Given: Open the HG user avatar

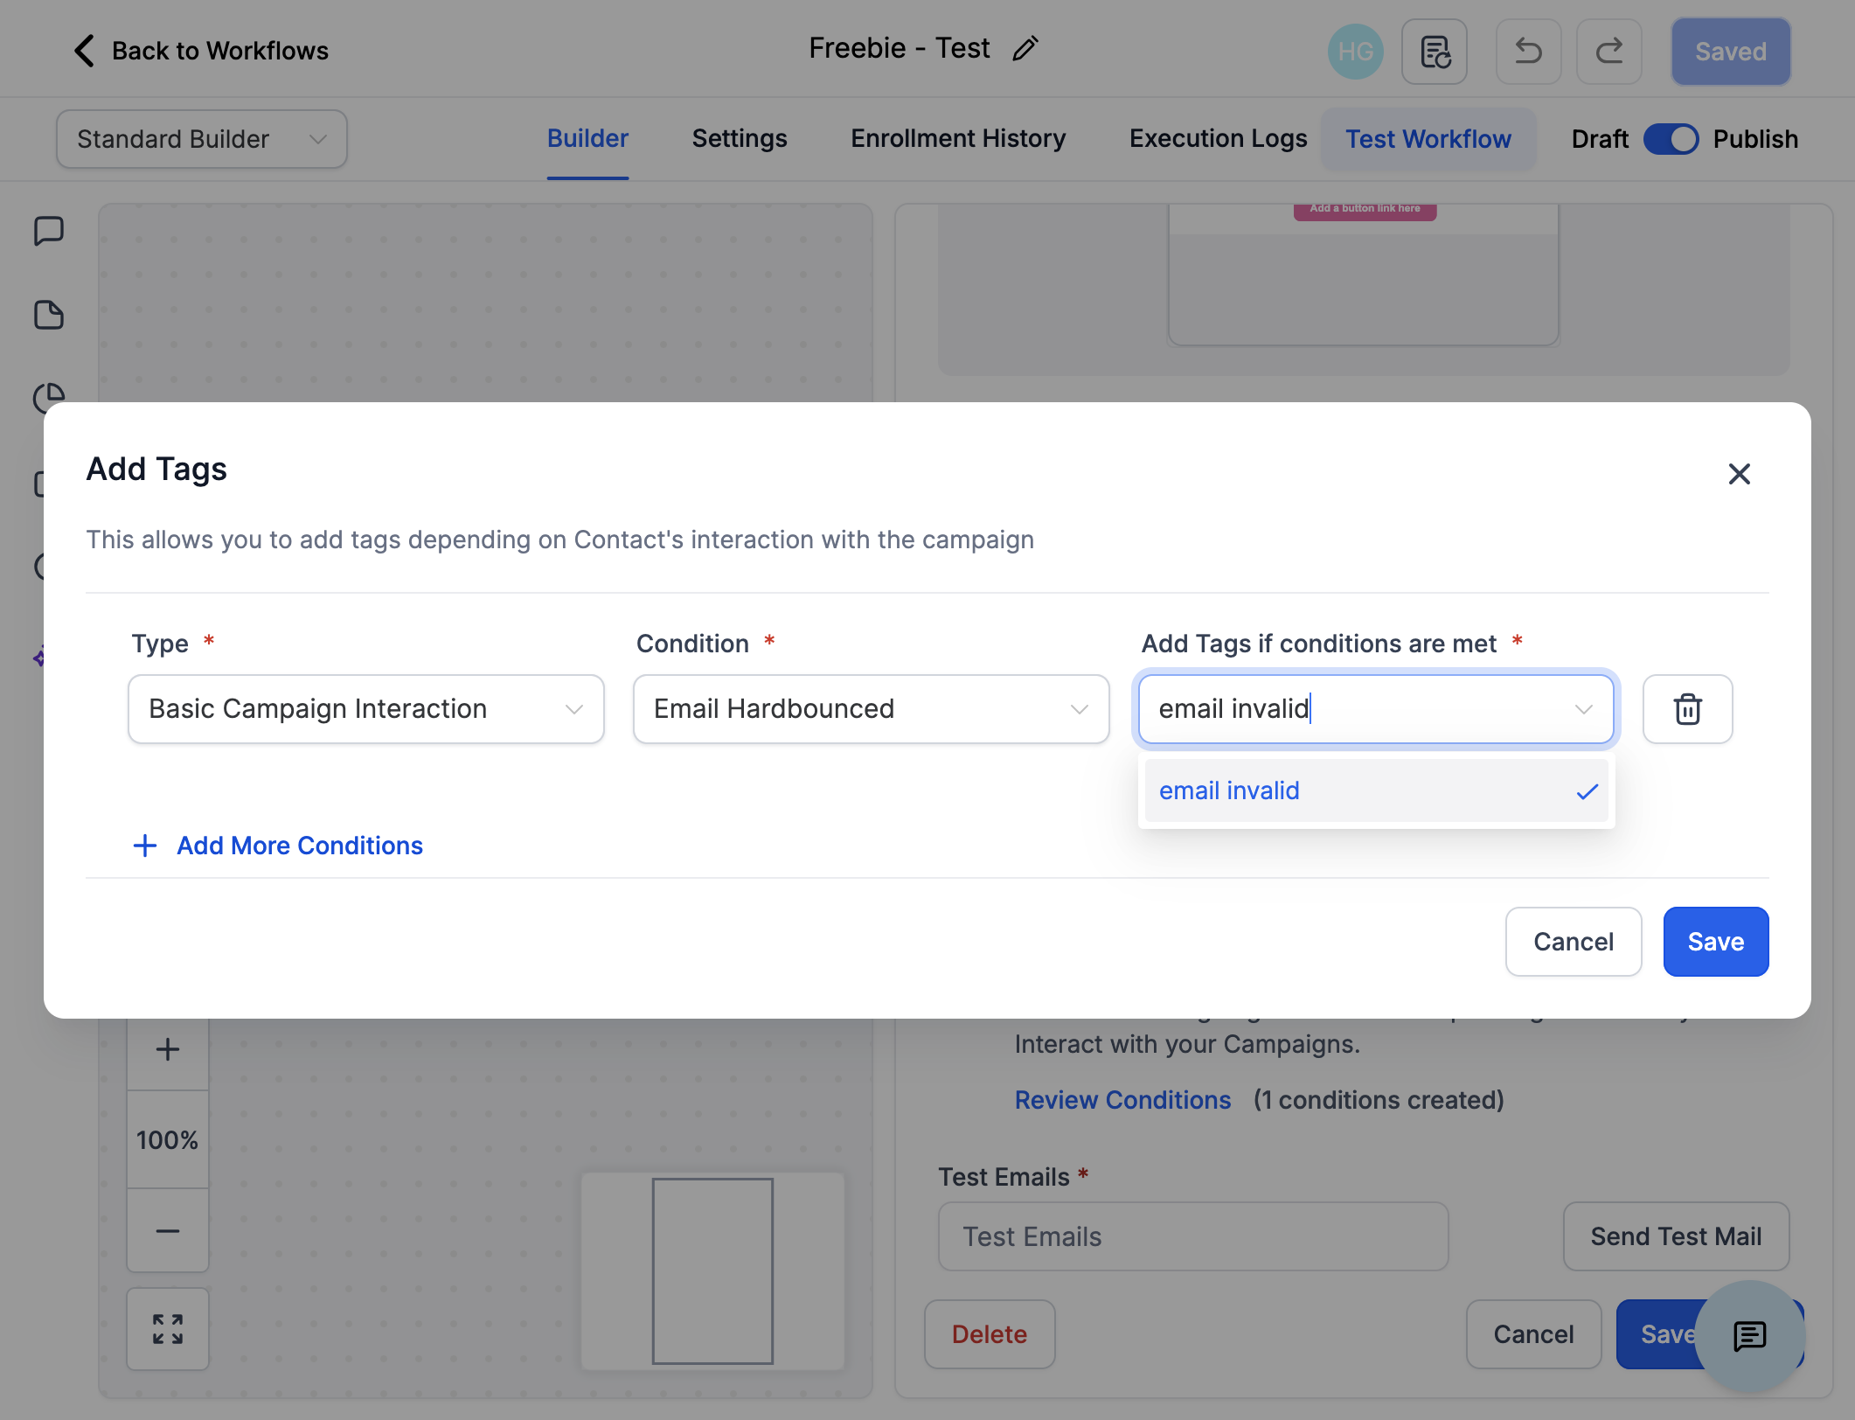Looking at the screenshot, I should point(1355,52).
